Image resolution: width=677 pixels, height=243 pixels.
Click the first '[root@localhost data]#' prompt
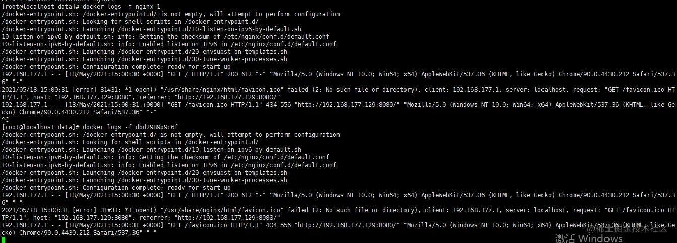coord(40,7)
